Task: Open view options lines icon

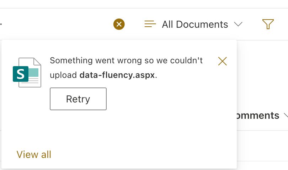Action: coord(150,24)
